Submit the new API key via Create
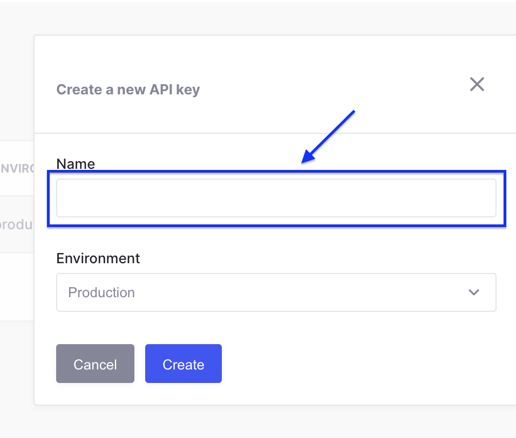 (x=183, y=364)
